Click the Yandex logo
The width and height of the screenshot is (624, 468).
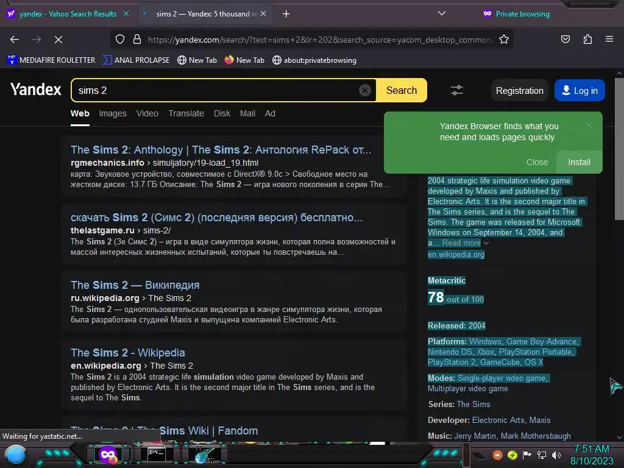(36, 90)
